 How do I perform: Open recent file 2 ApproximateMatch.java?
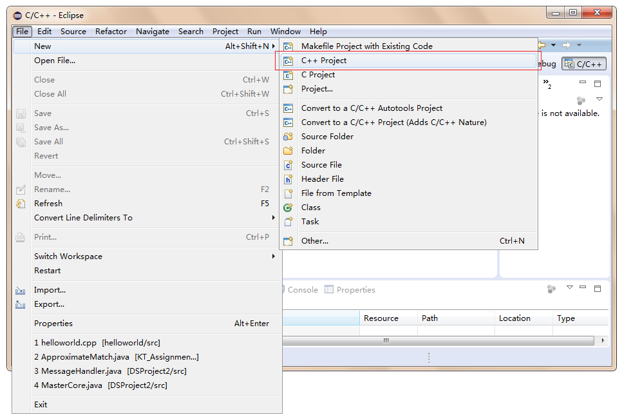tap(147, 357)
